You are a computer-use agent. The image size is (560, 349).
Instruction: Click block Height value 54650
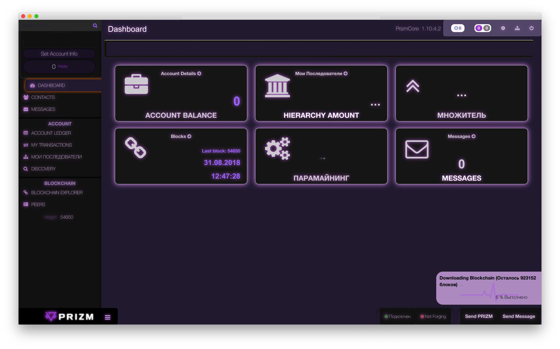pyautogui.click(x=67, y=217)
